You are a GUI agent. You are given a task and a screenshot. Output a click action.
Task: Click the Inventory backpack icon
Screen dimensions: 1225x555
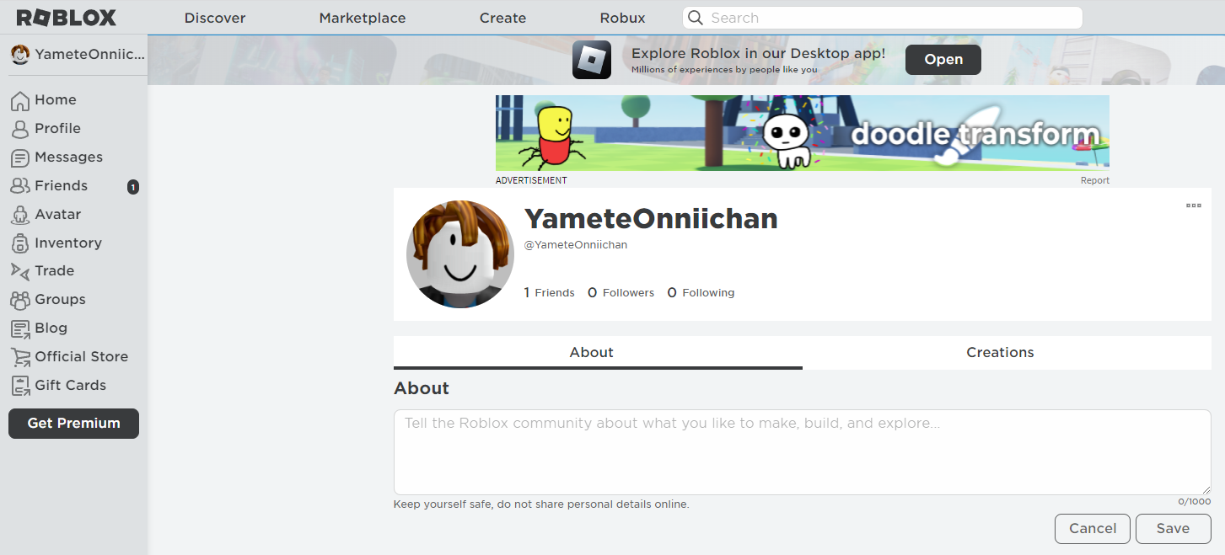click(x=20, y=243)
